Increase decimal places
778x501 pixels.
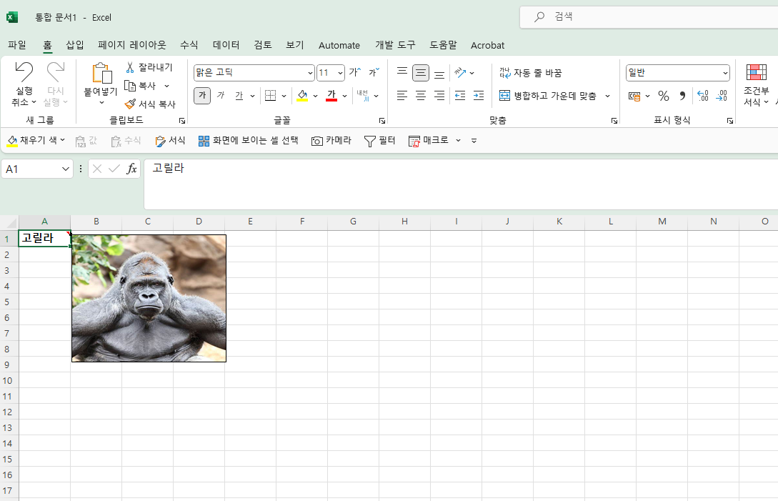702,96
